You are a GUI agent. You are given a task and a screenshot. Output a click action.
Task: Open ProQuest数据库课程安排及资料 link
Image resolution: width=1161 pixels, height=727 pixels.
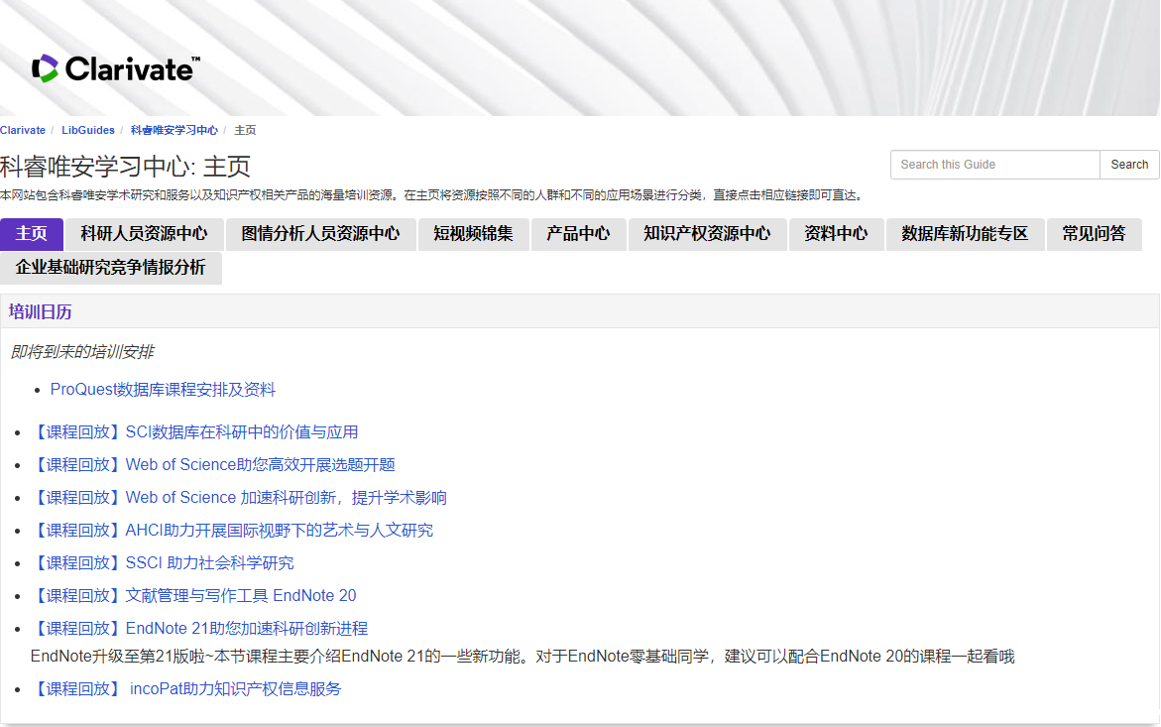163,390
